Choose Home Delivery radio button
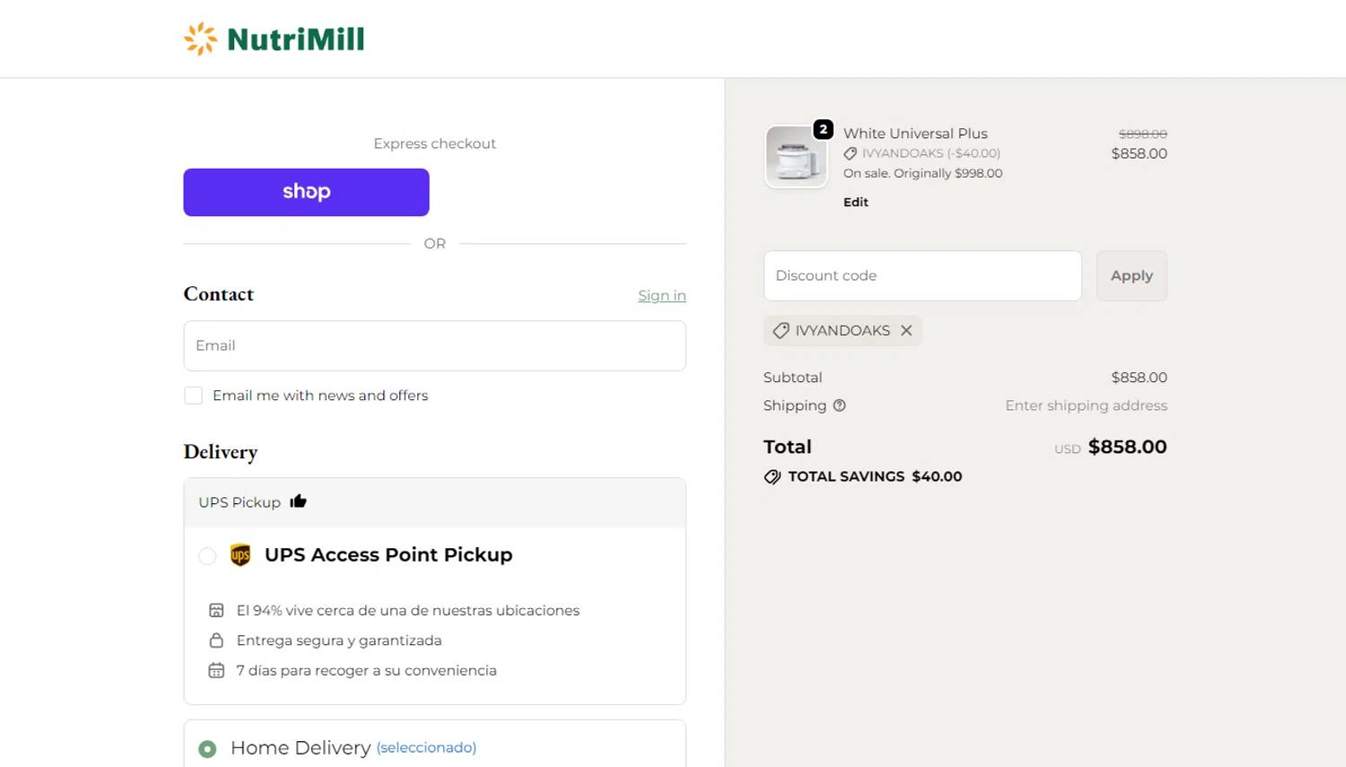 (207, 749)
